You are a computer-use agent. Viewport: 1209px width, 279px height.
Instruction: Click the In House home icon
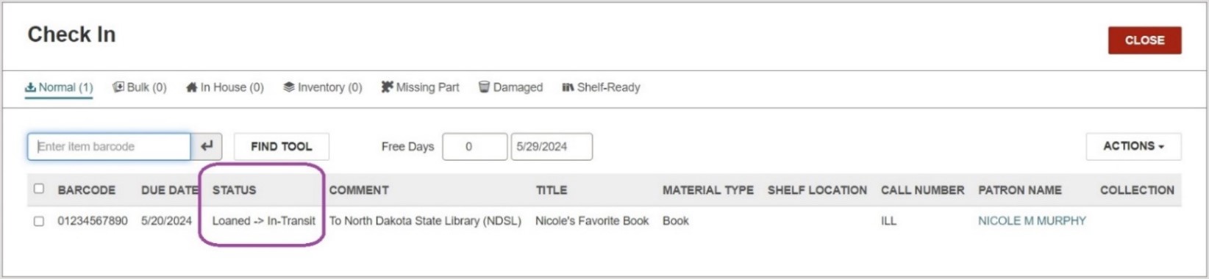pyautogui.click(x=191, y=87)
